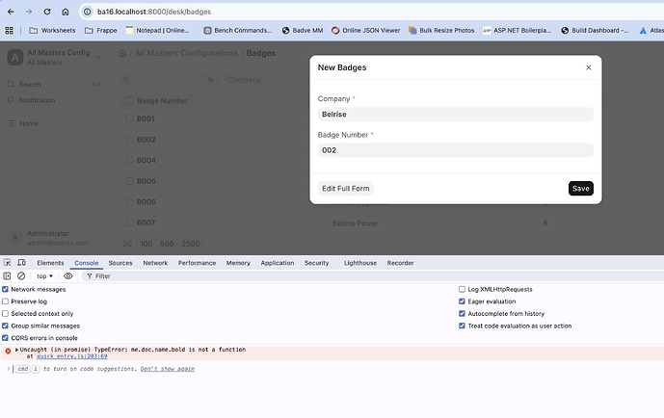
Task: Open the Security tab
Action: coord(316,263)
